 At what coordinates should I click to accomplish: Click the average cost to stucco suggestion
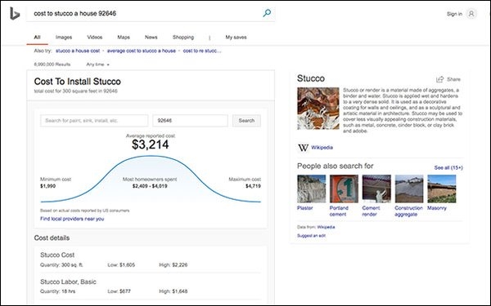[142, 51]
